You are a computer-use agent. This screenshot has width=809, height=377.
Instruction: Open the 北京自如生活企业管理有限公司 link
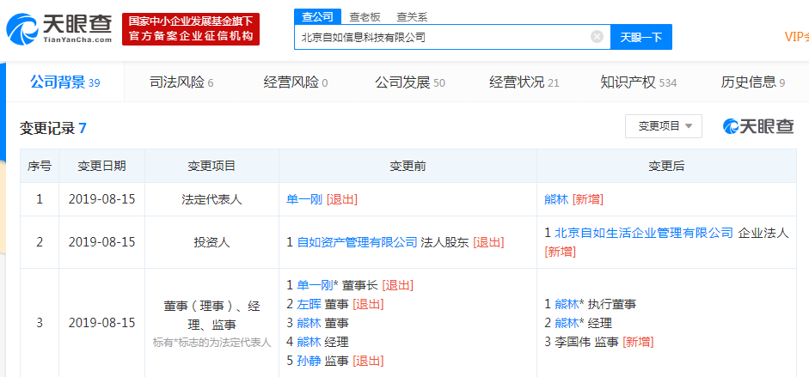coord(644,233)
